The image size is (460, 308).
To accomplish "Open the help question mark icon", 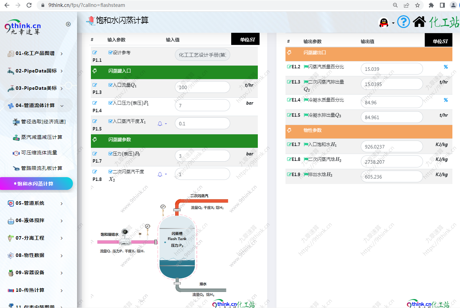I will pos(403,22).
